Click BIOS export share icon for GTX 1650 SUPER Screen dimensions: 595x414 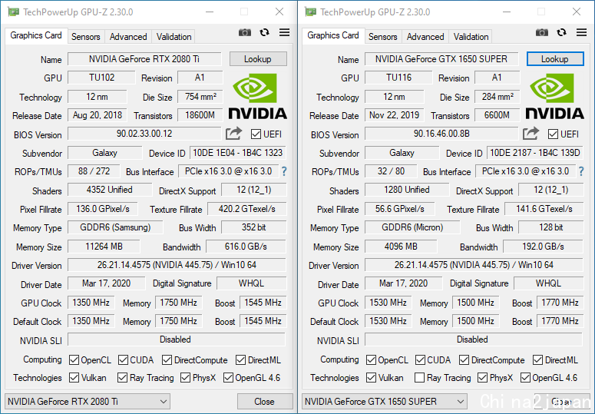(x=531, y=133)
